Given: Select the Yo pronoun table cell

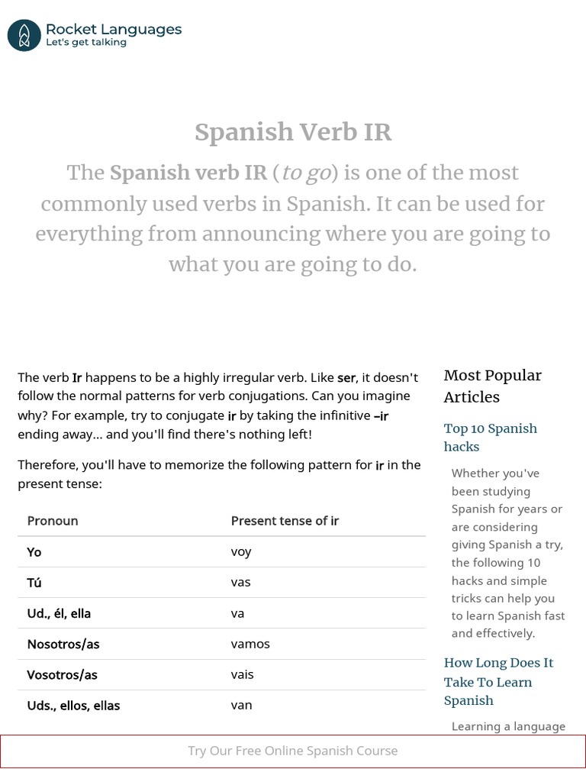Looking at the screenshot, I should click(x=34, y=552).
